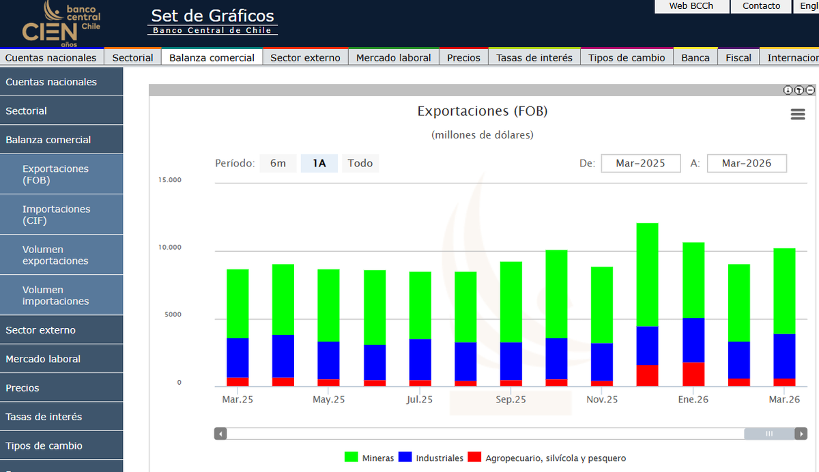
Task: Select the 6m period option
Action: click(278, 163)
